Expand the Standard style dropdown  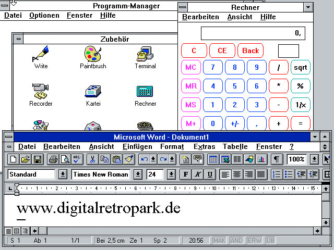[63, 174]
